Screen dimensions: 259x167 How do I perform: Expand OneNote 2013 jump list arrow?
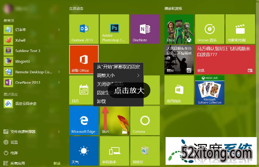(59, 82)
